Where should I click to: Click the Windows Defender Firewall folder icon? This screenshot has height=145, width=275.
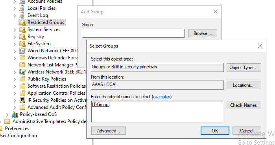click(22, 58)
